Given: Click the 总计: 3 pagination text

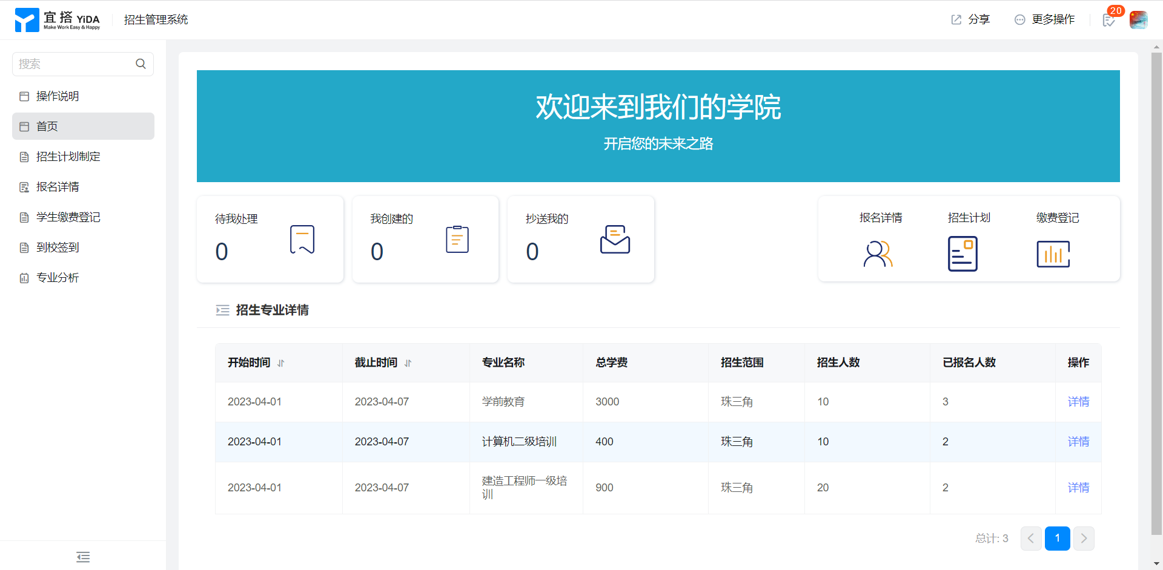Looking at the screenshot, I should pyautogui.click(x=992, y=539).
